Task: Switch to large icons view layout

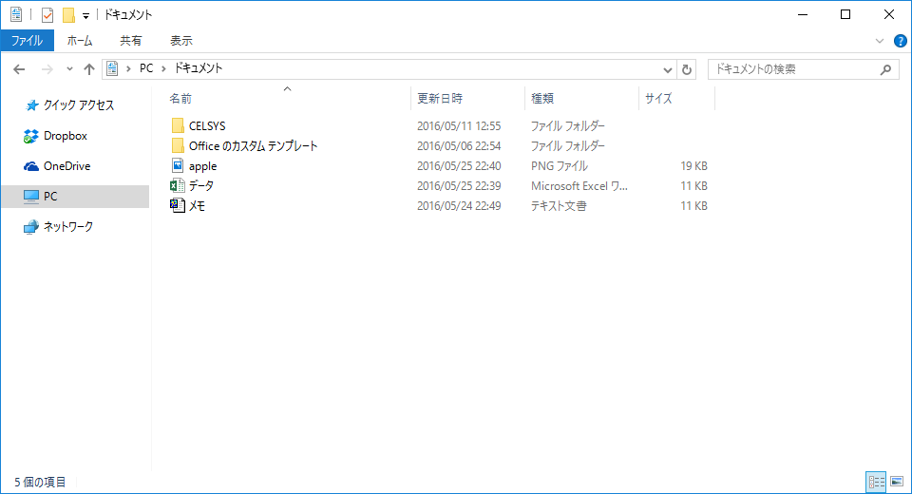Action: (x=896, y=483)
